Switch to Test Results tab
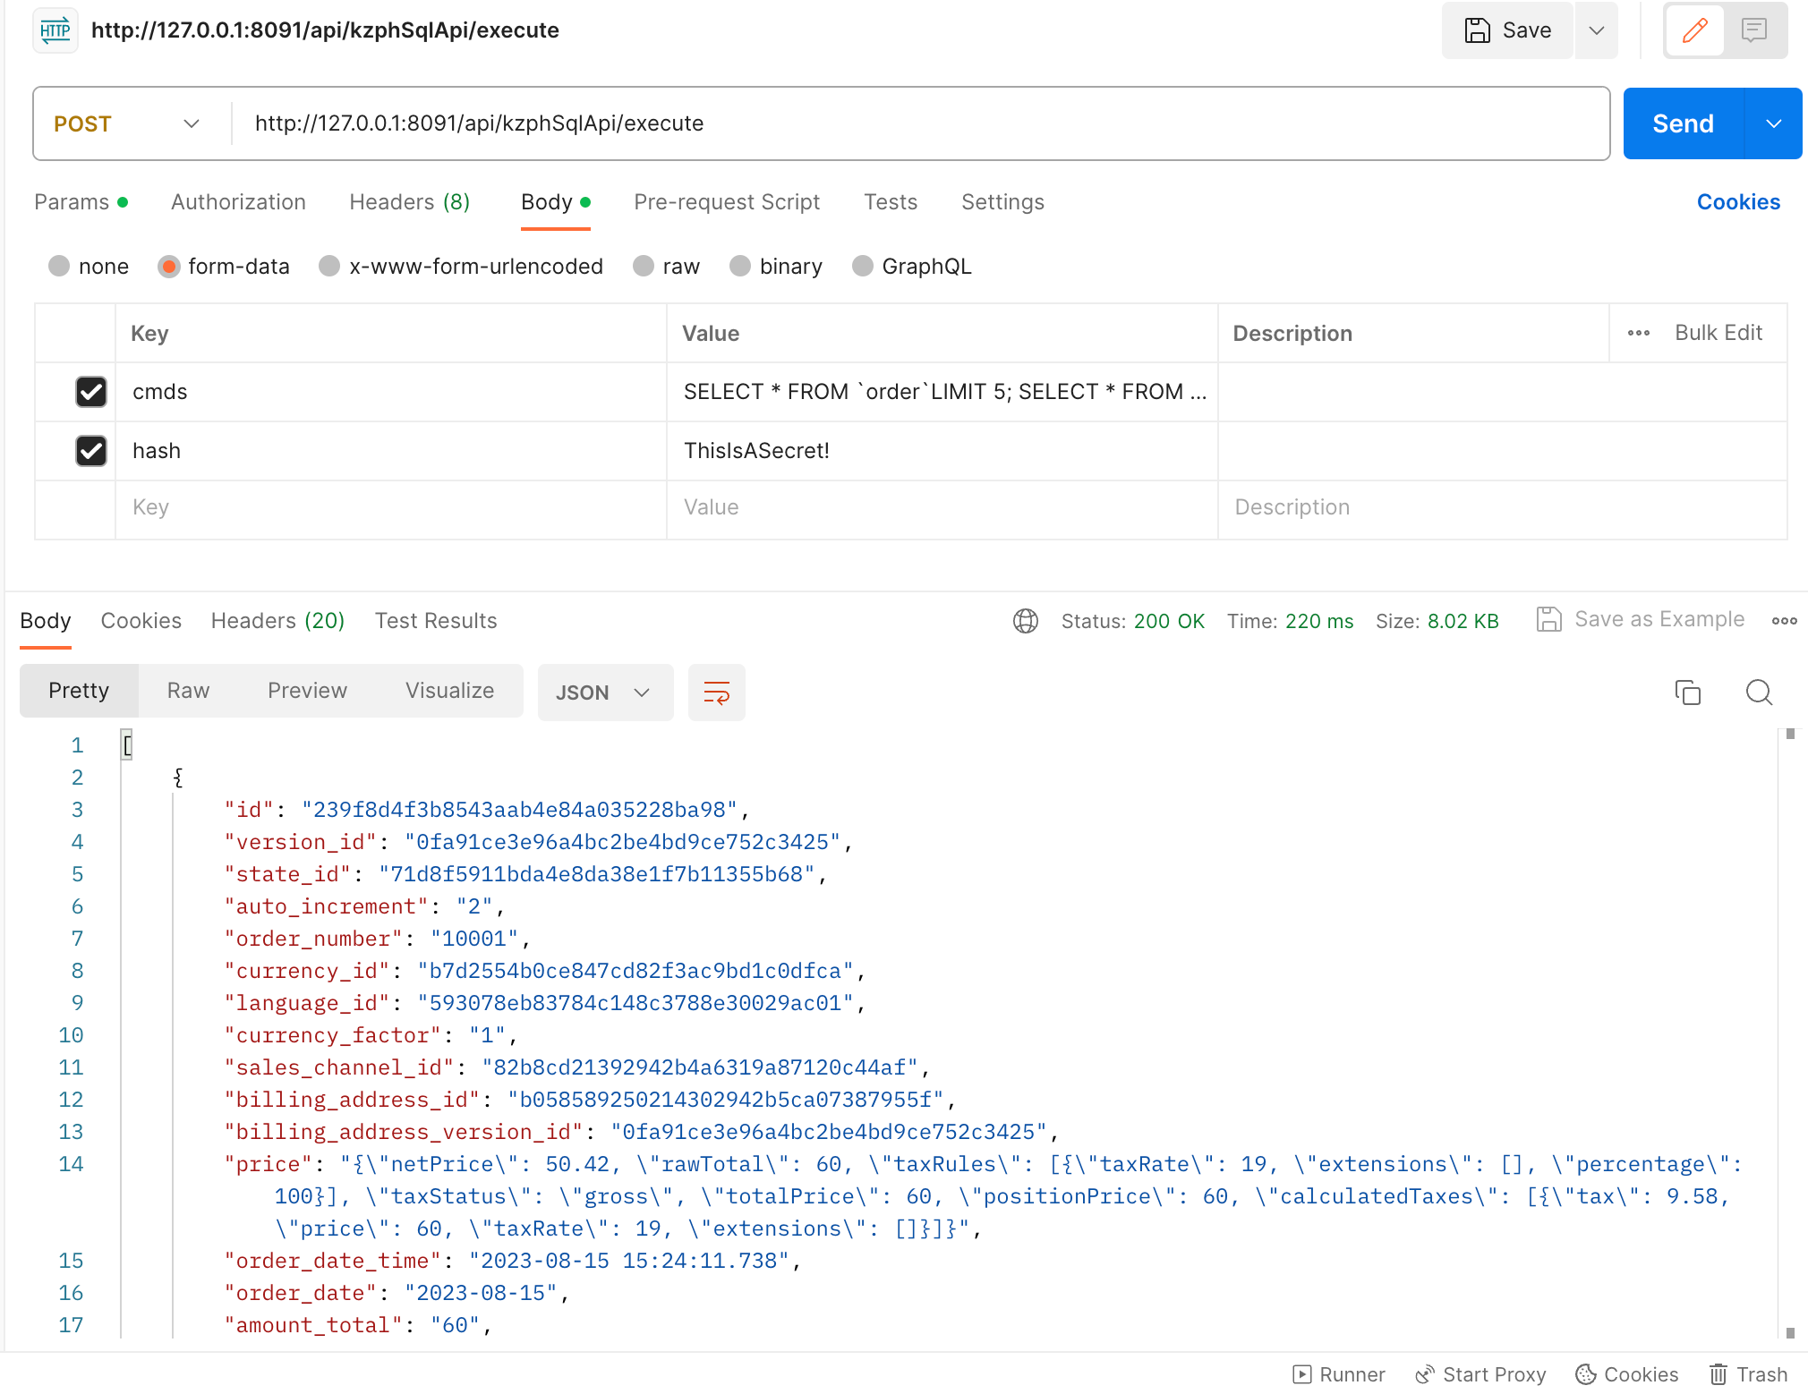 pos(436,621)
